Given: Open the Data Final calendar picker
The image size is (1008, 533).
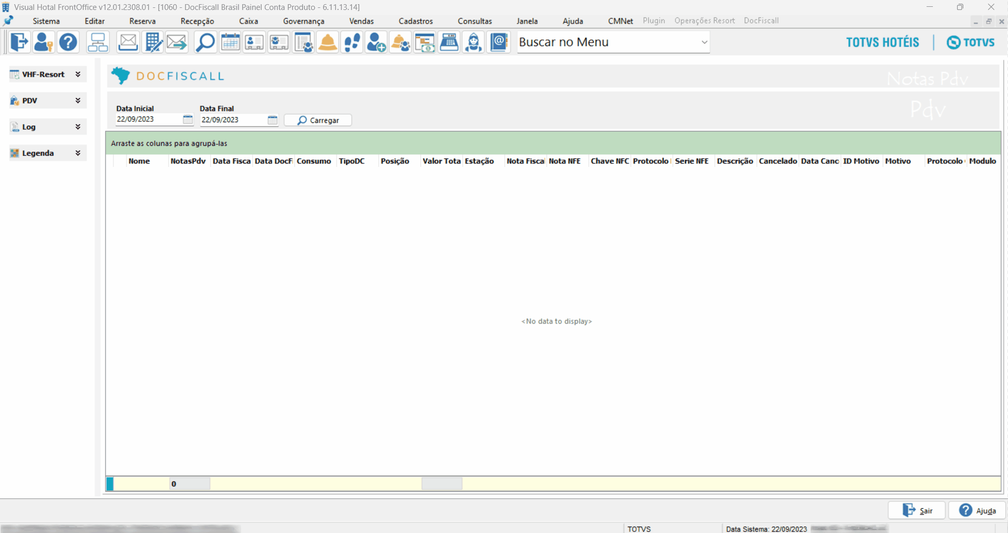Looking at the screenshot, I should pos(272,120).
